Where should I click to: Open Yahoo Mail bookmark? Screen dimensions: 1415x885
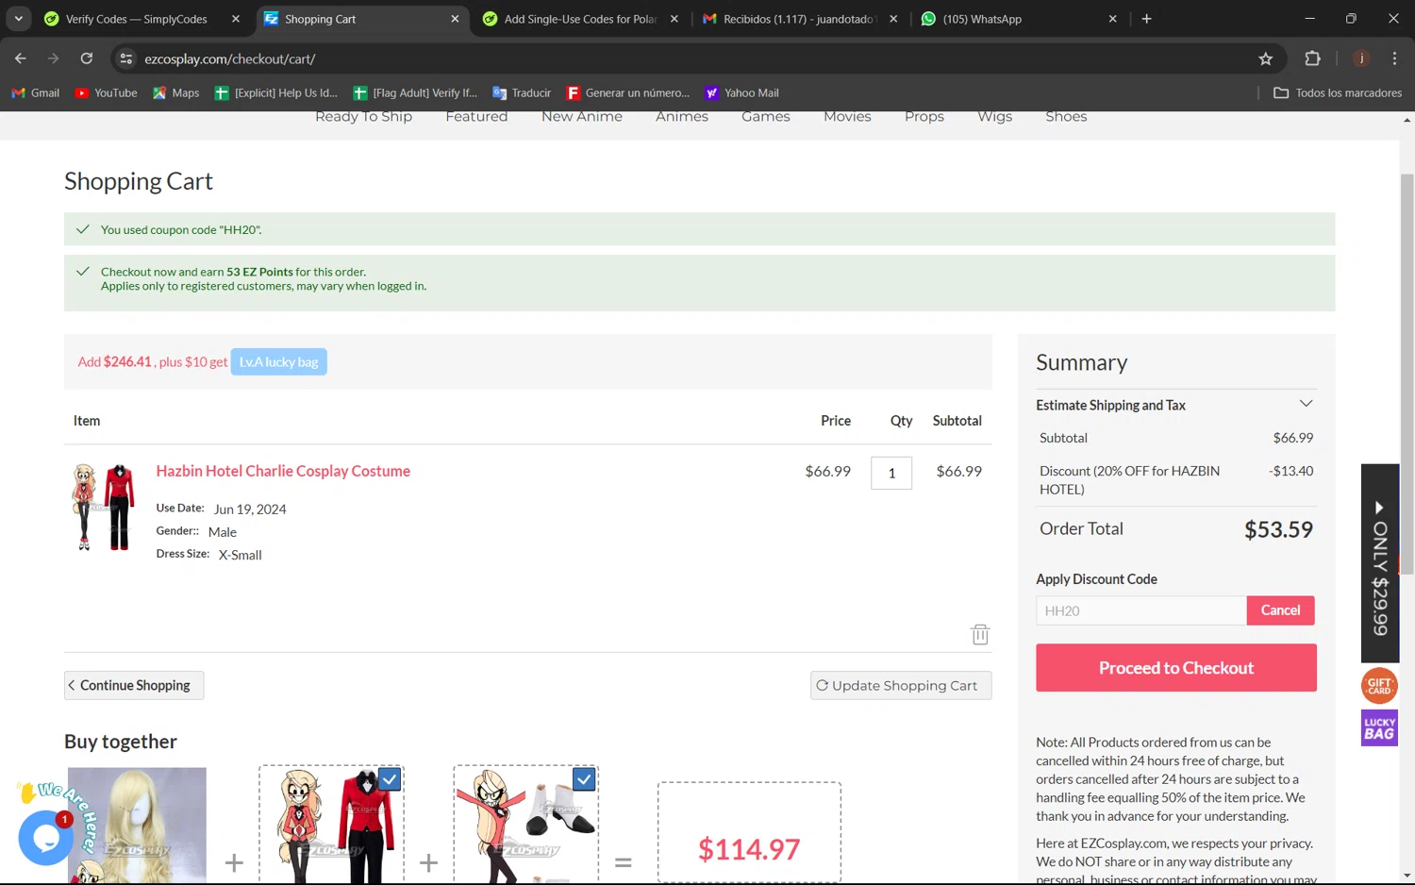[741, 92]
